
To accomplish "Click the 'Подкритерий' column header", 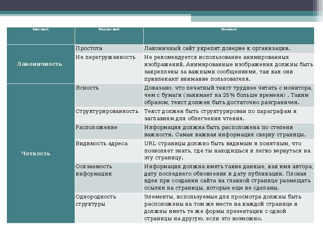I will click(x=109, y=29).
